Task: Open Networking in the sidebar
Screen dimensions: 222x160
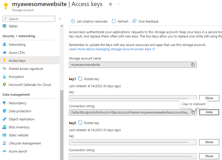Action: pos(17,44)
